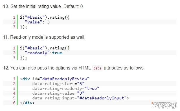Click the "#basic" selector in readonly snippet
180x111 pixels.
35,48
